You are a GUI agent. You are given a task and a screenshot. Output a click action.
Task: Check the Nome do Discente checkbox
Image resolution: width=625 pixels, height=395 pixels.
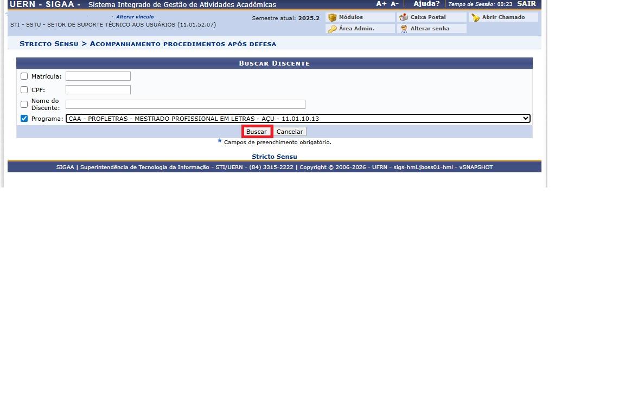pyautogui.click(x=24, y=104)
